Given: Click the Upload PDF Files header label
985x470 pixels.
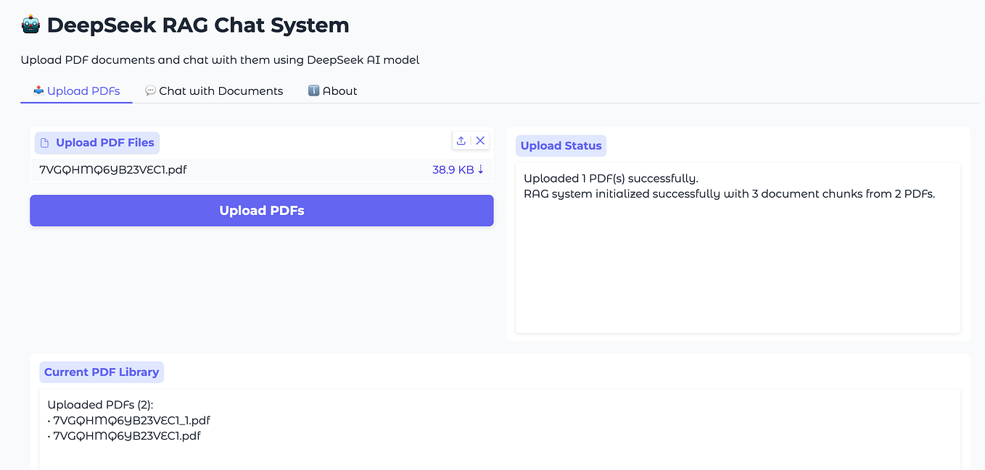Looking at the screenshot, I should click(x=104, y=142).
